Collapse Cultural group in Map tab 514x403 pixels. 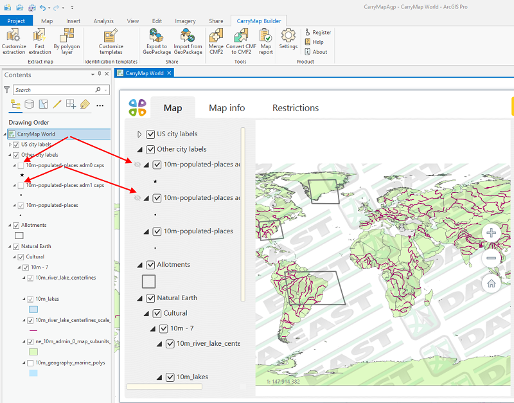(146, 314)
